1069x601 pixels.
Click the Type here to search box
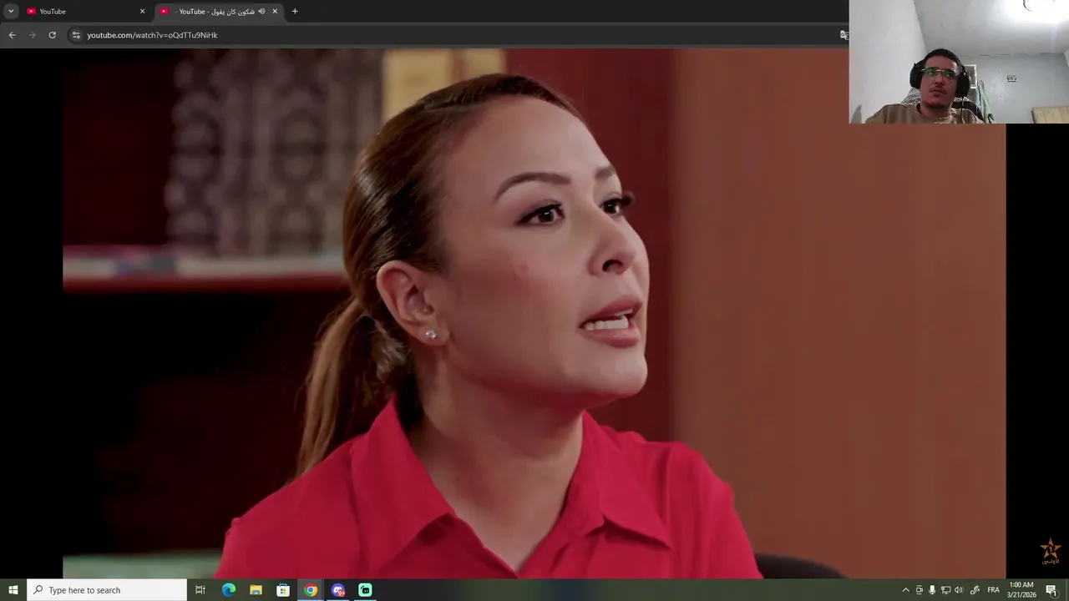click(107, 590)
